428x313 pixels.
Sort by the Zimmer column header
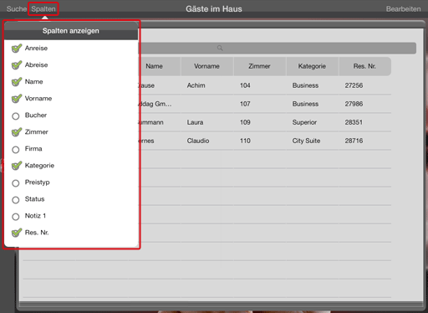click(x=259, y=66)
